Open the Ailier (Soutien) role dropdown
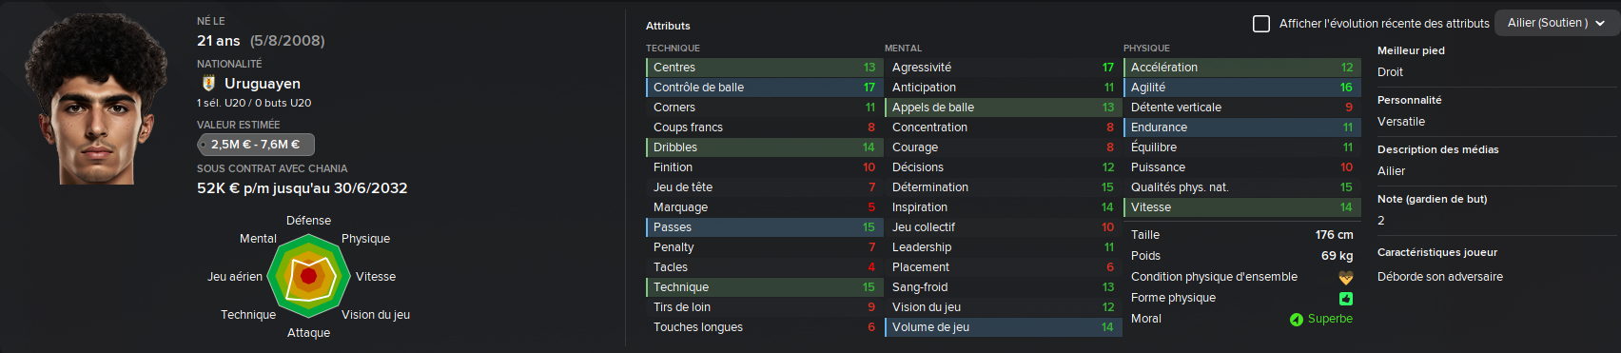 pos(1556,23)
